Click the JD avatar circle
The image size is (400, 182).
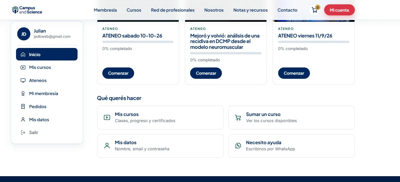(x=24, y=34)
